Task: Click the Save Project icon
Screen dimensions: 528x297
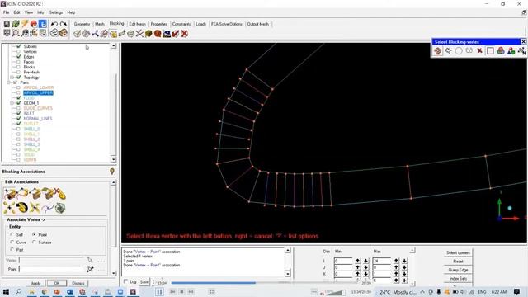Action: pos(7,24)
